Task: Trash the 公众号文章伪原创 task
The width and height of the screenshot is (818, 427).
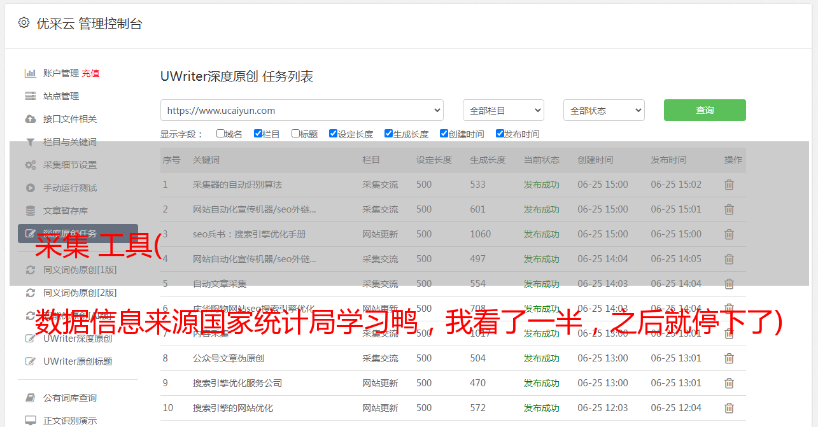Action: [x=729, y=358]
